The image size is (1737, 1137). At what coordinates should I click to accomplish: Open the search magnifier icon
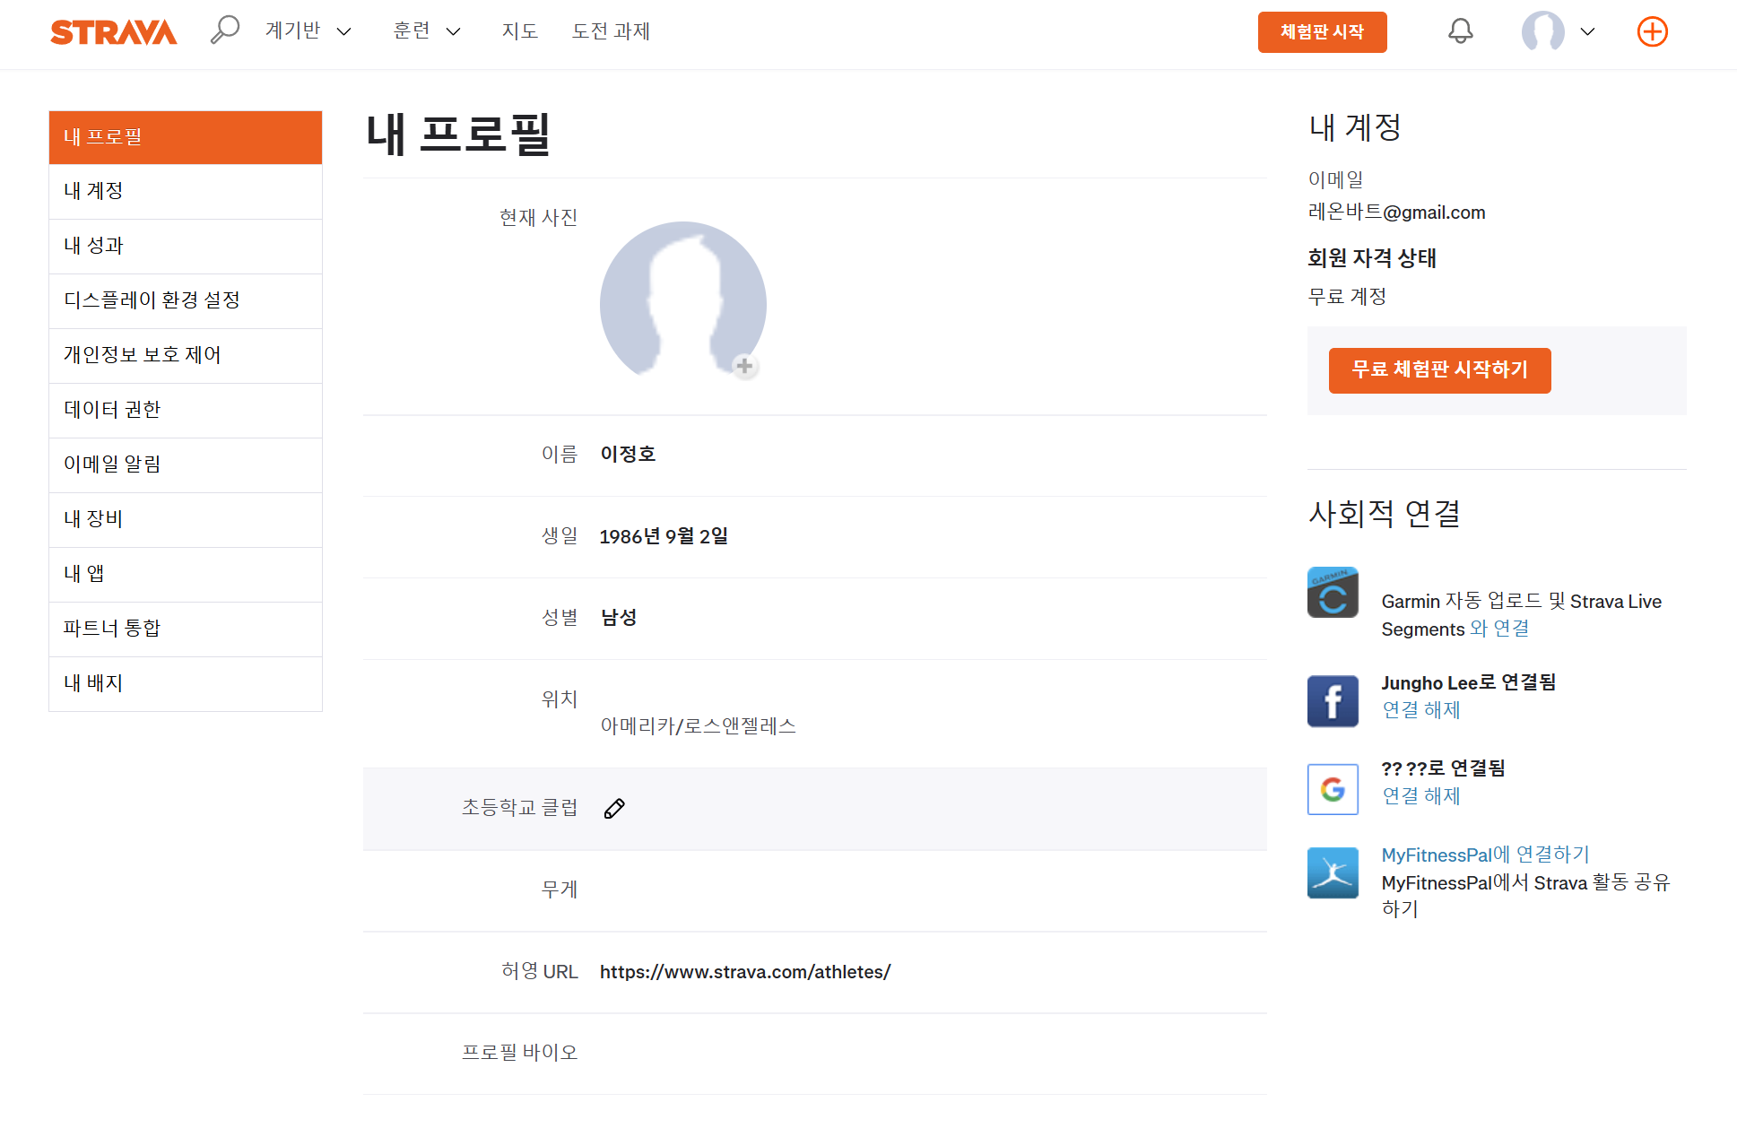pyautogui.click(x=224, y=30)
